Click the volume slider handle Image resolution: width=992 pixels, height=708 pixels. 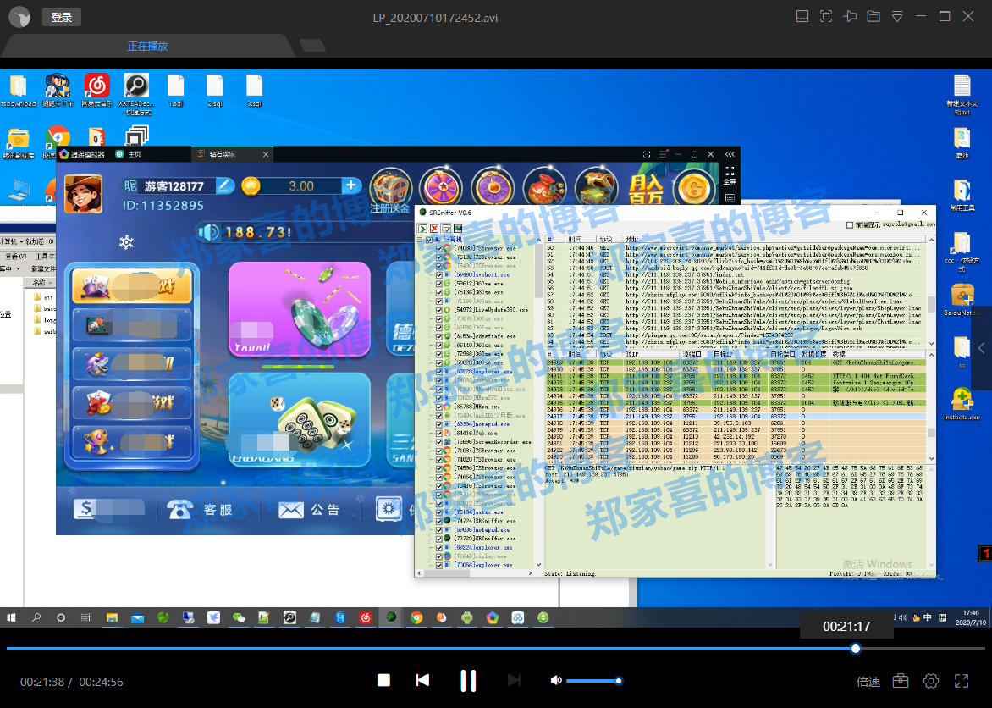(619, 681)
